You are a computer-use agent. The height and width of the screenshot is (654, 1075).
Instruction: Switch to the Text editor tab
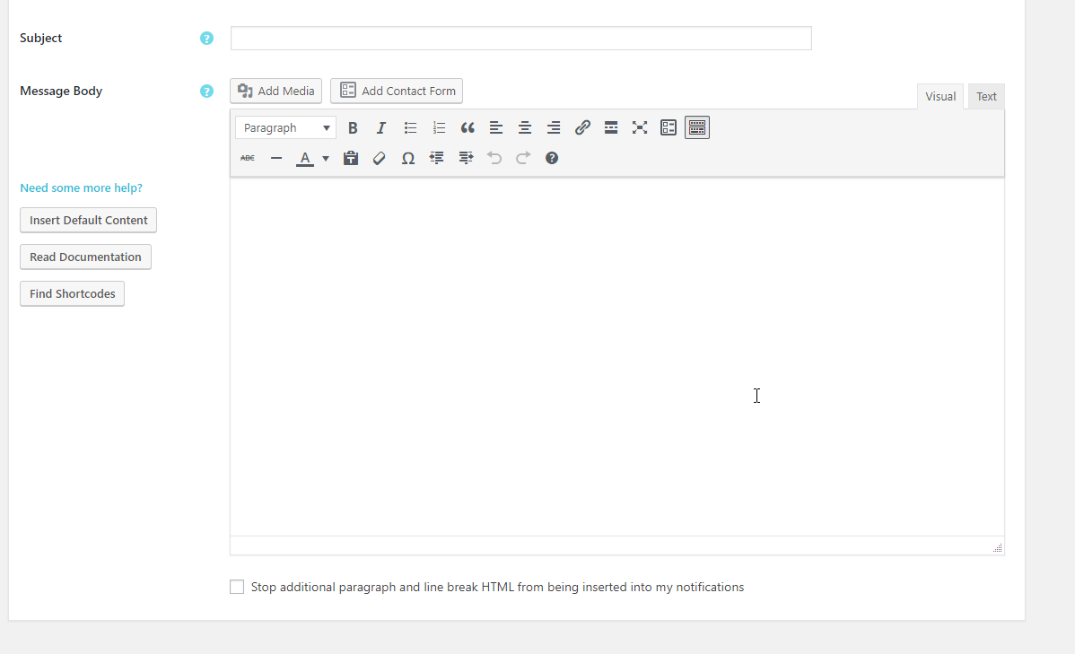tap(986, 97)
